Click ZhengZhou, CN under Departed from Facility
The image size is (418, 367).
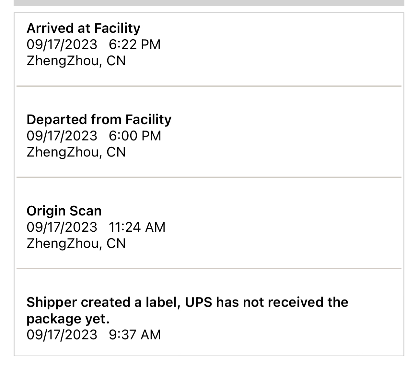pos(76,152)
